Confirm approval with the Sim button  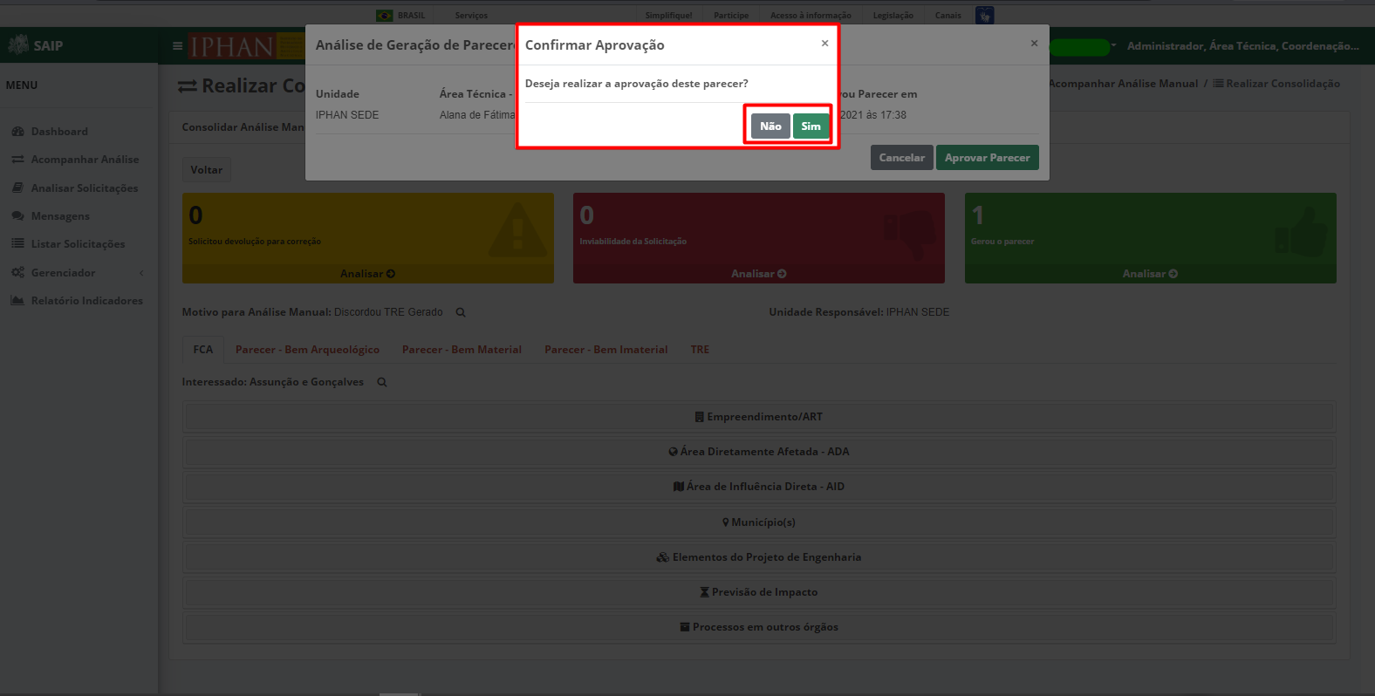tap(811, 126)
